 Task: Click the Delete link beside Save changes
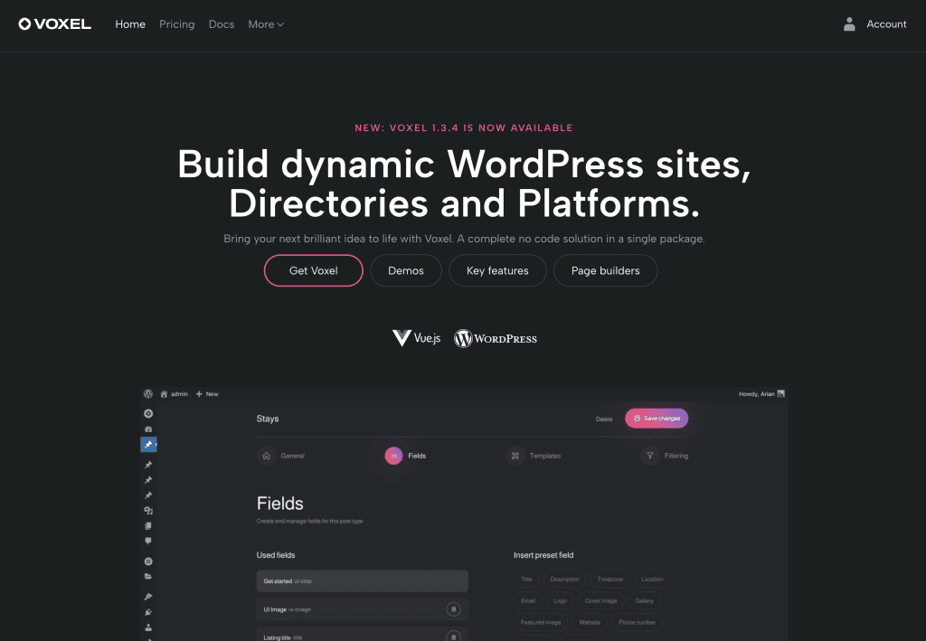click(604, 419)
